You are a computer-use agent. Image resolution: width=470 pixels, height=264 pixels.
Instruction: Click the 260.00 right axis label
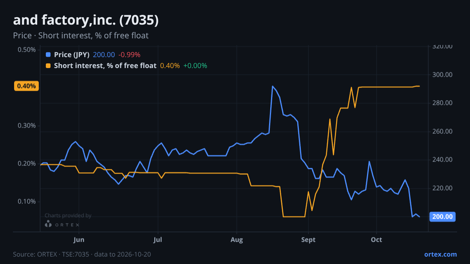point(443,131)
